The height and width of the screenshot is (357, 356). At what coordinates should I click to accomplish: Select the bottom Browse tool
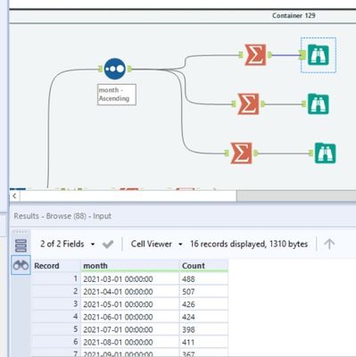pos(326,154)
